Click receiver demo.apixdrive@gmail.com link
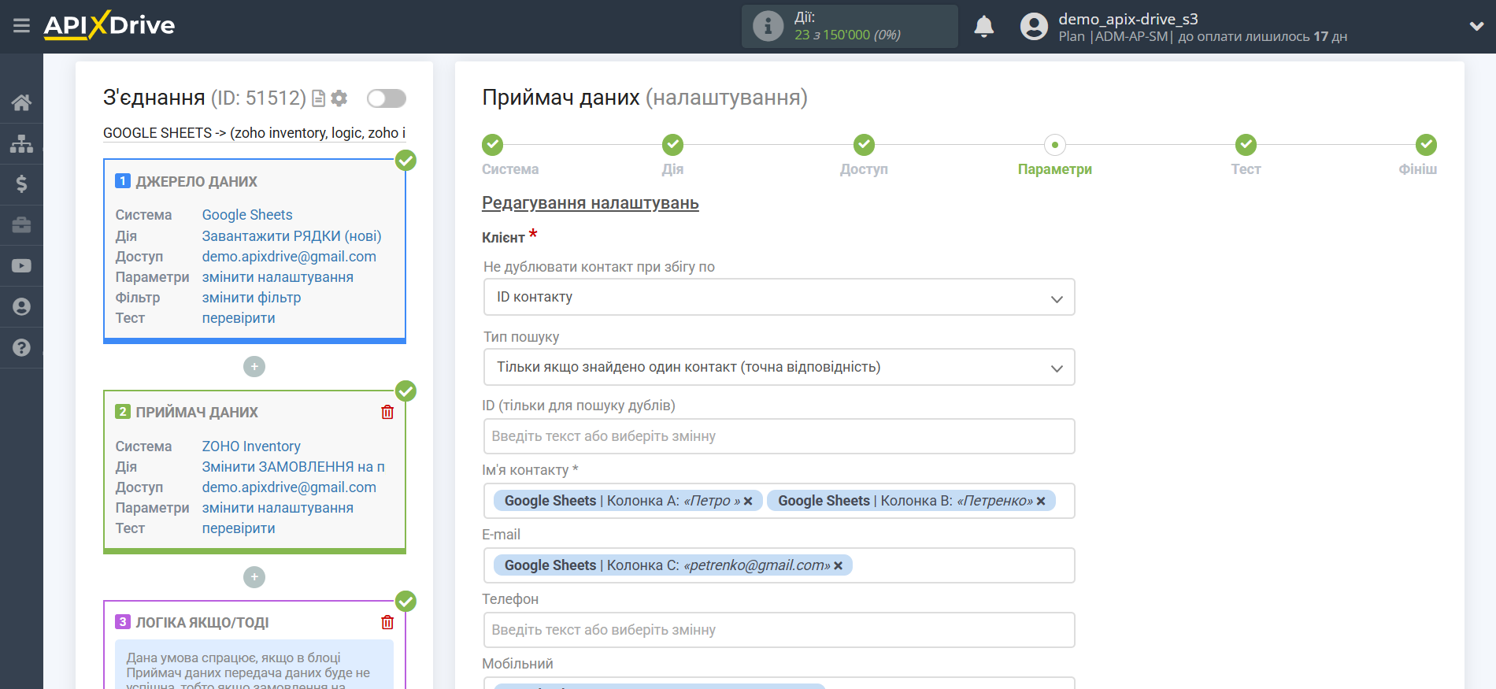The width and height of the screenshot is (1496, 689). click(x=289, y=487)
